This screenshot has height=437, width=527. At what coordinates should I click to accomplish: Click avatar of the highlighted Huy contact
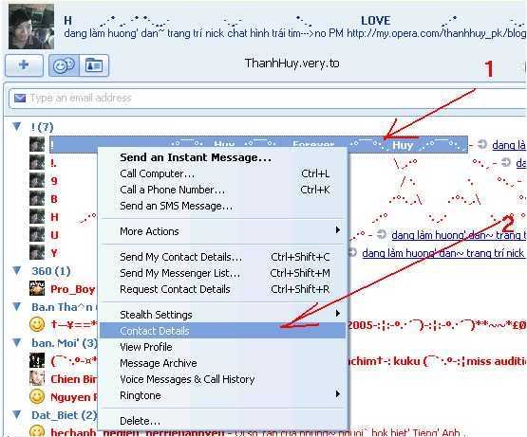(37, 145)
